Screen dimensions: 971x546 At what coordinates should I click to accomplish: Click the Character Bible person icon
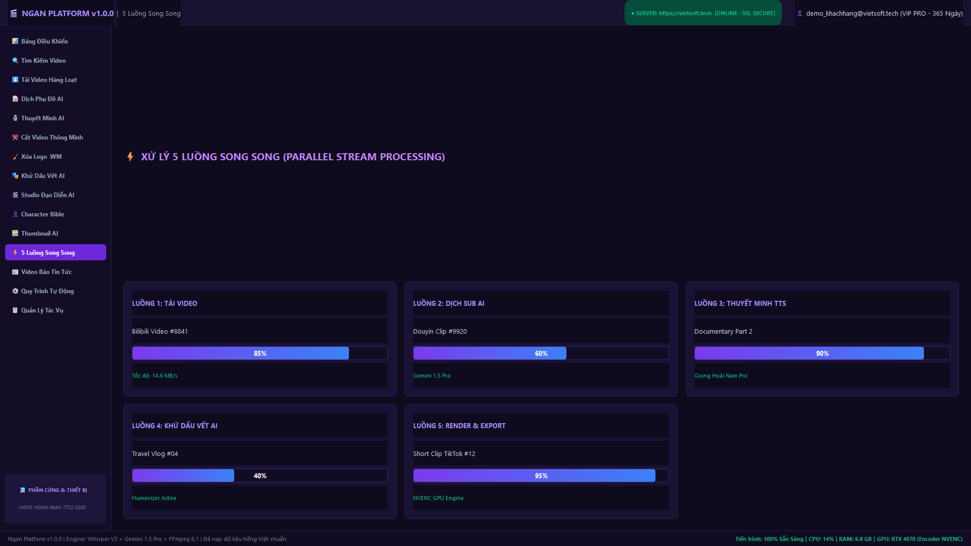tap(15, 214)
